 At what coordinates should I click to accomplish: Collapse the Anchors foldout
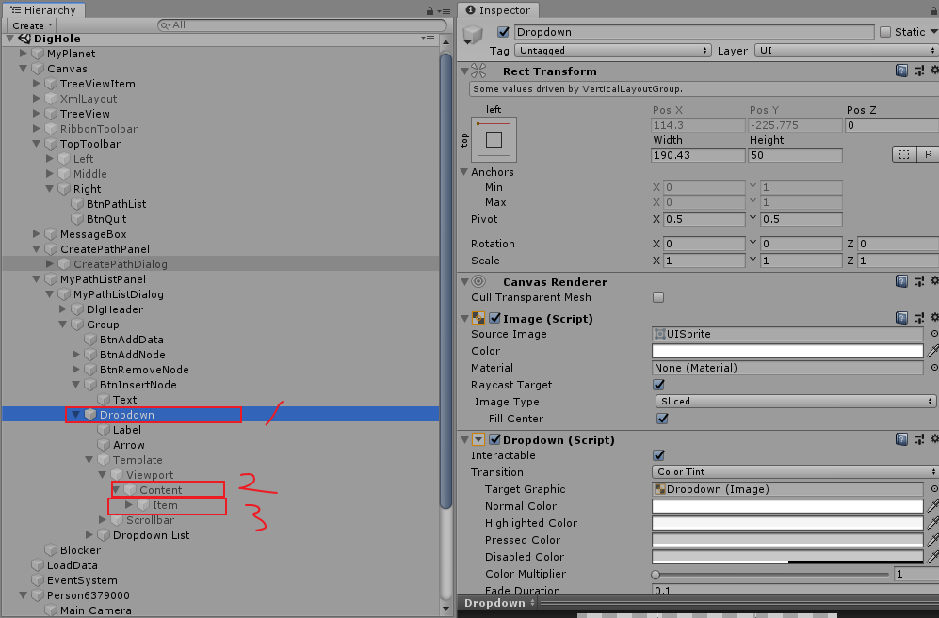pos(464,172)
